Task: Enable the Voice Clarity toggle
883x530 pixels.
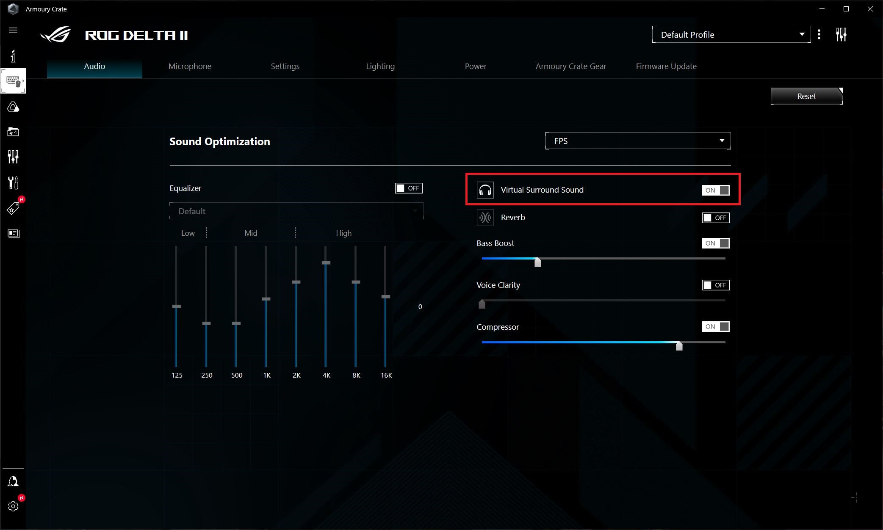Action: point(716,285)
